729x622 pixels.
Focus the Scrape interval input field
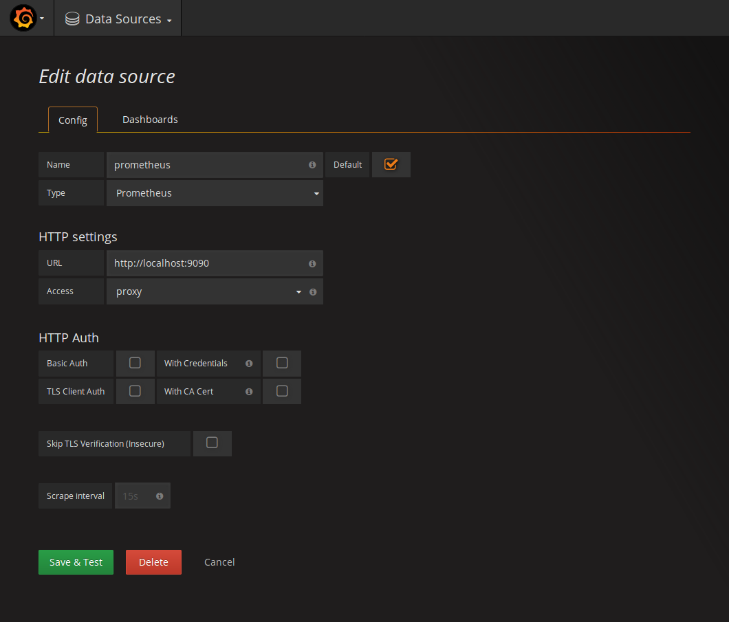point(142,496)
